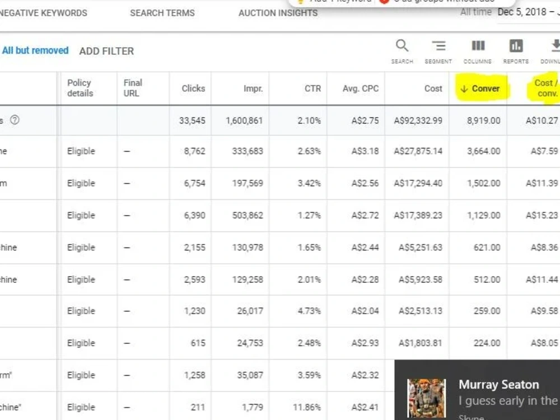Screen dimensions: 560x420
Task: Click conversions value 259.00
Action: (487, 311)
